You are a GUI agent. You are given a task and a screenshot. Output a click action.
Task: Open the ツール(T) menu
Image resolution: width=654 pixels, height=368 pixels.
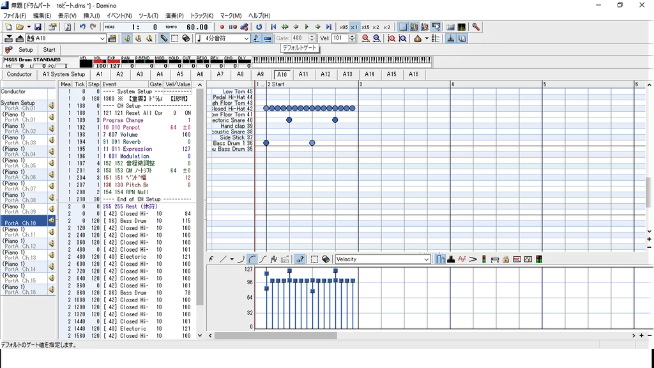pos(148,15)
